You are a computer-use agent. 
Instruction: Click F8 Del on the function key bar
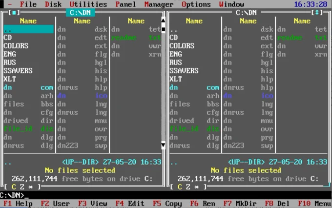(277, 204)
